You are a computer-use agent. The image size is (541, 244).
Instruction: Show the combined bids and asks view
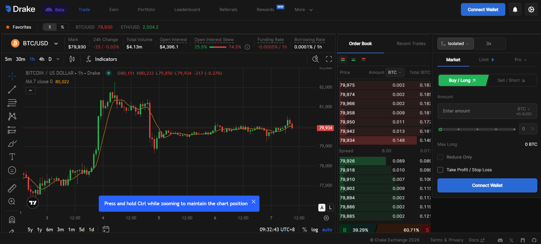343,59
